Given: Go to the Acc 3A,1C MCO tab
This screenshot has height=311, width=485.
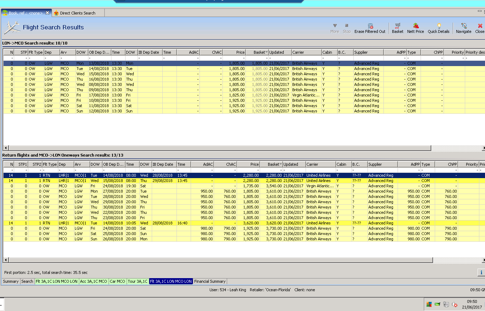Looking at the screenshot, I should (93, 281).
